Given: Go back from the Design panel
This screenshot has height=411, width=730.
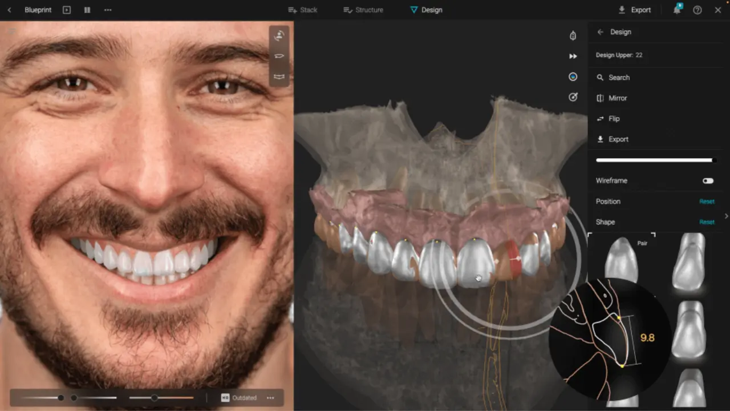Looking at the screenshot, I should (600, 32).
